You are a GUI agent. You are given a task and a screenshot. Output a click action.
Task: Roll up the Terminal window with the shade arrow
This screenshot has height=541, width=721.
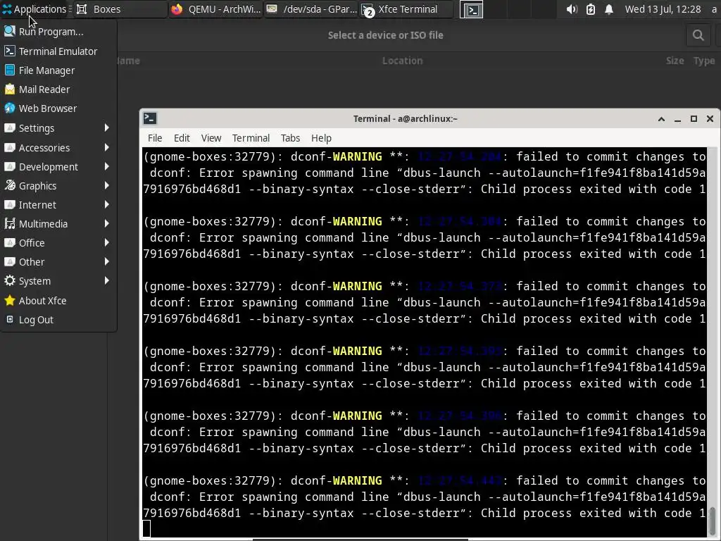pyautogui.click(x=661, y=118)
